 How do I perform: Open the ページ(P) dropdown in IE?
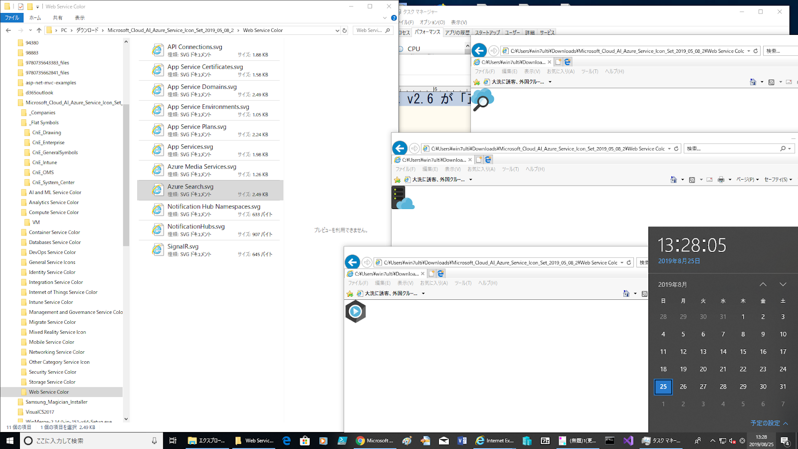point(748,180)
